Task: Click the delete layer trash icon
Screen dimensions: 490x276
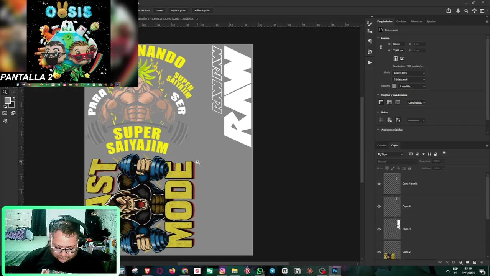Action: (481, 263)
